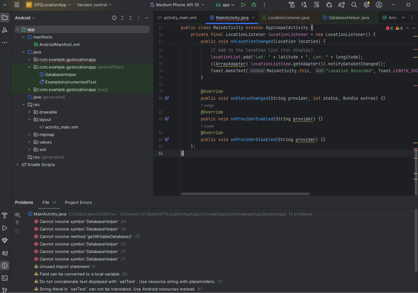418x293 pixels.
Task: Start debugging with the bug icon
Action: coord(254,5)
